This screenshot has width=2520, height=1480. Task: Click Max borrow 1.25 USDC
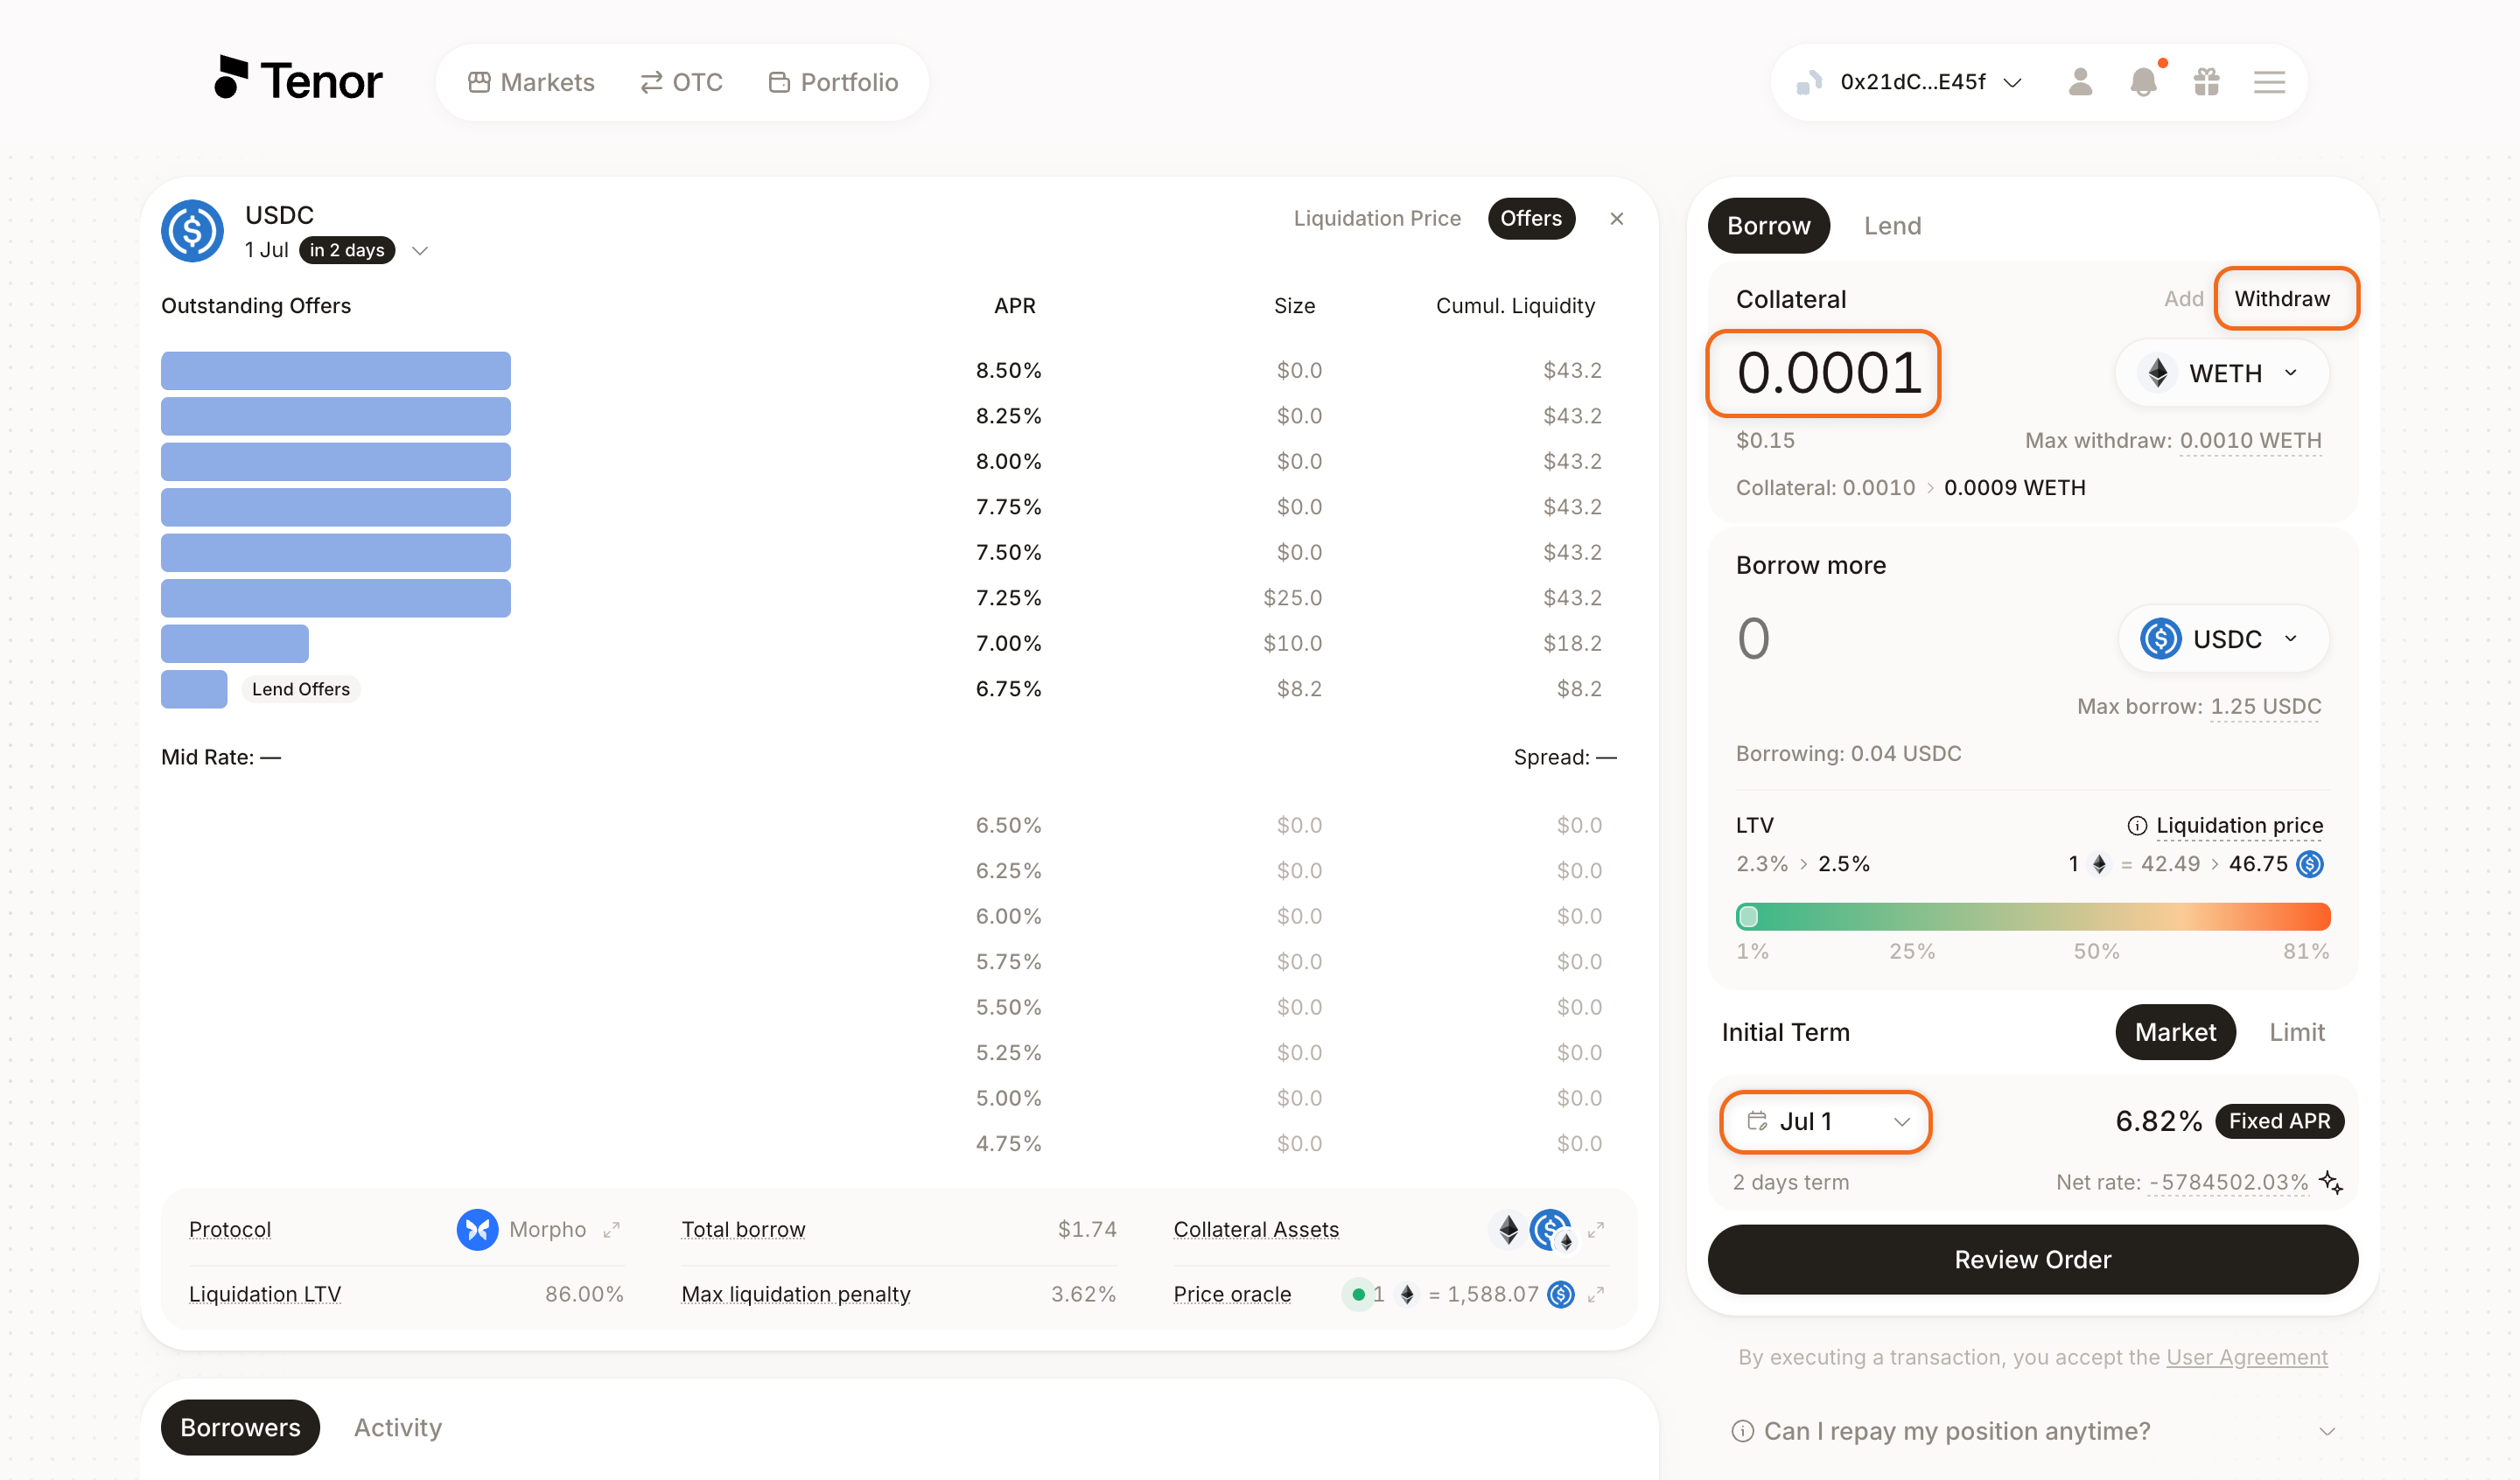click(x=2265, y=706)
